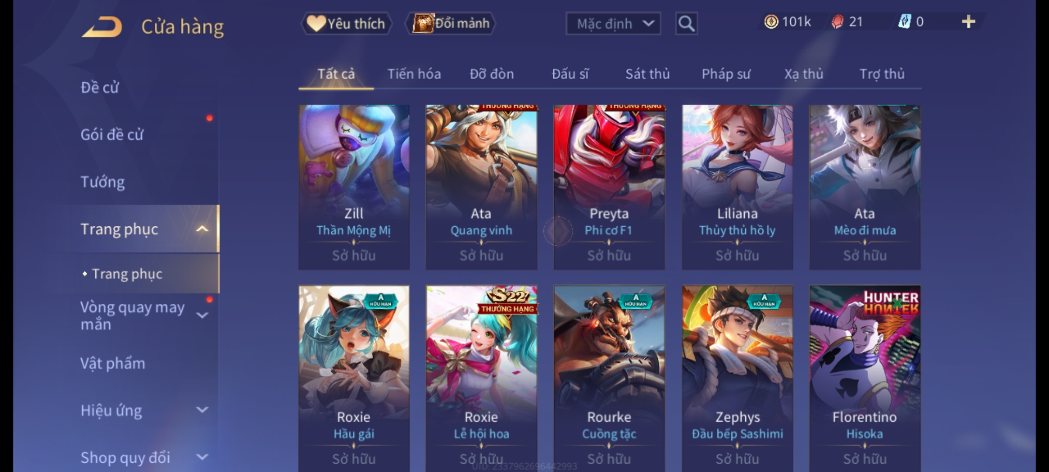This screenshot has width=1049, height=472.
Task: Select the Tiến hóa tab
Action: click(414, 74)
